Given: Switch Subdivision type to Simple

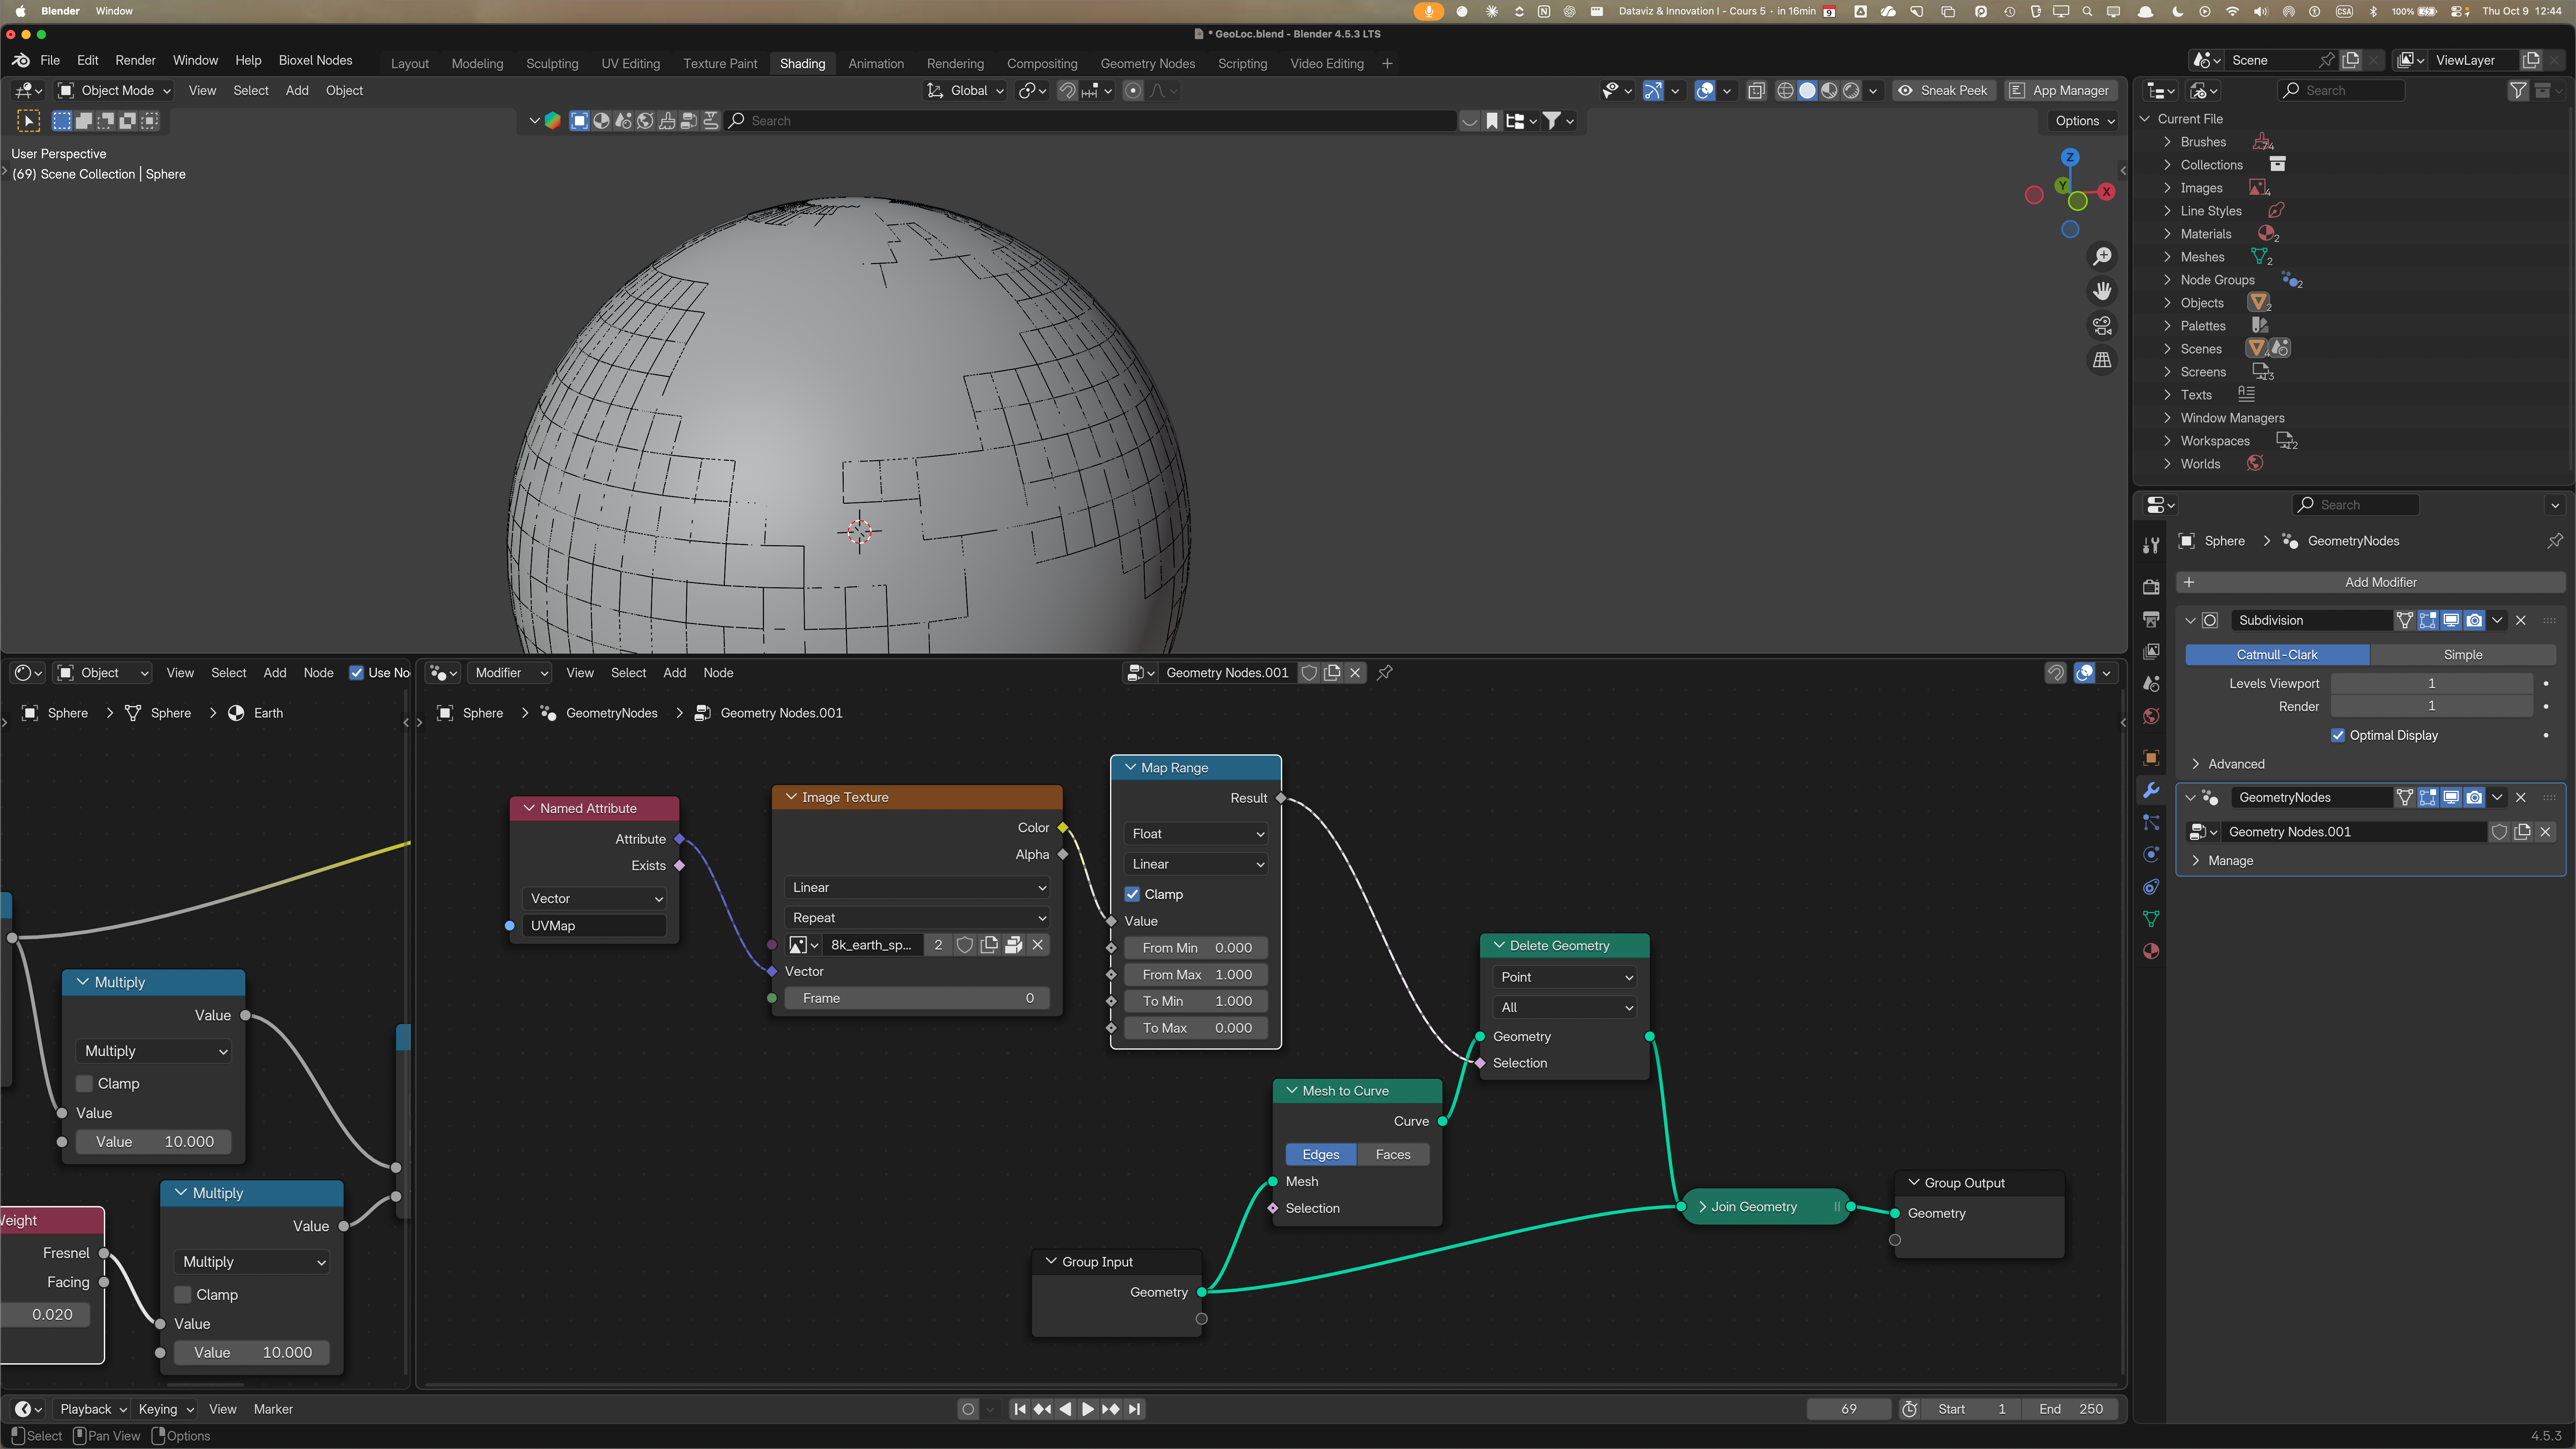Looking at the screenshot, I should point(2463,655).
